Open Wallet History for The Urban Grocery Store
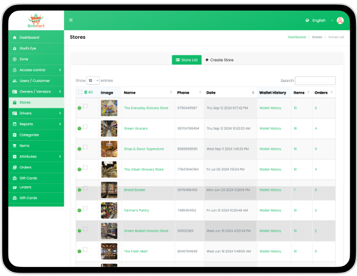 [x=270, y=169]
